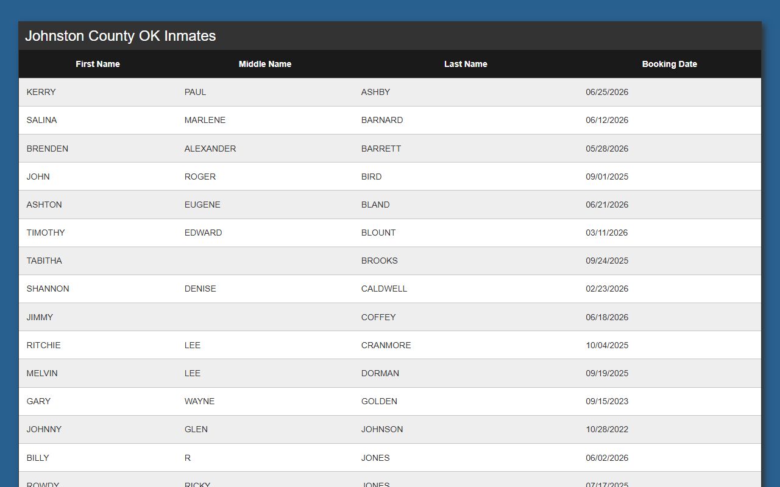Click middle initial R in BILLY row
This screenshot has height=487, width=780.
188,458
